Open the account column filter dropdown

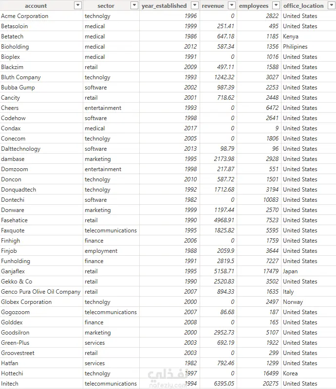(78, 5)
